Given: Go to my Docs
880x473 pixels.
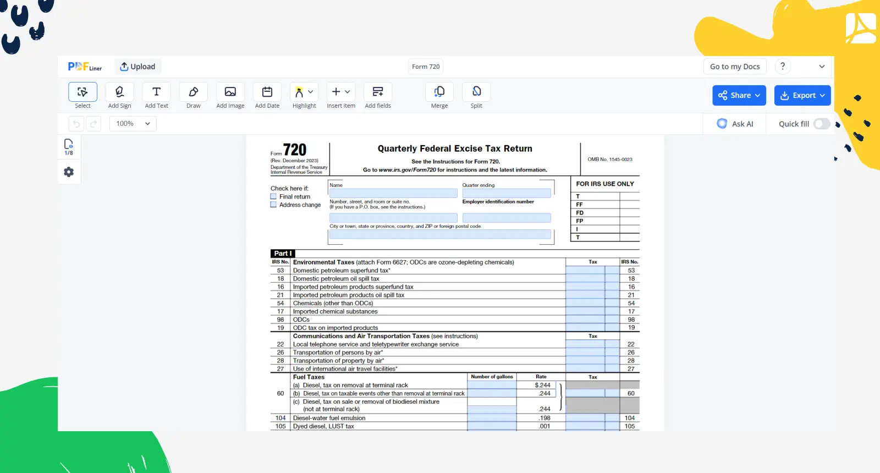Looking at the screenshot, I should [735, 67].
